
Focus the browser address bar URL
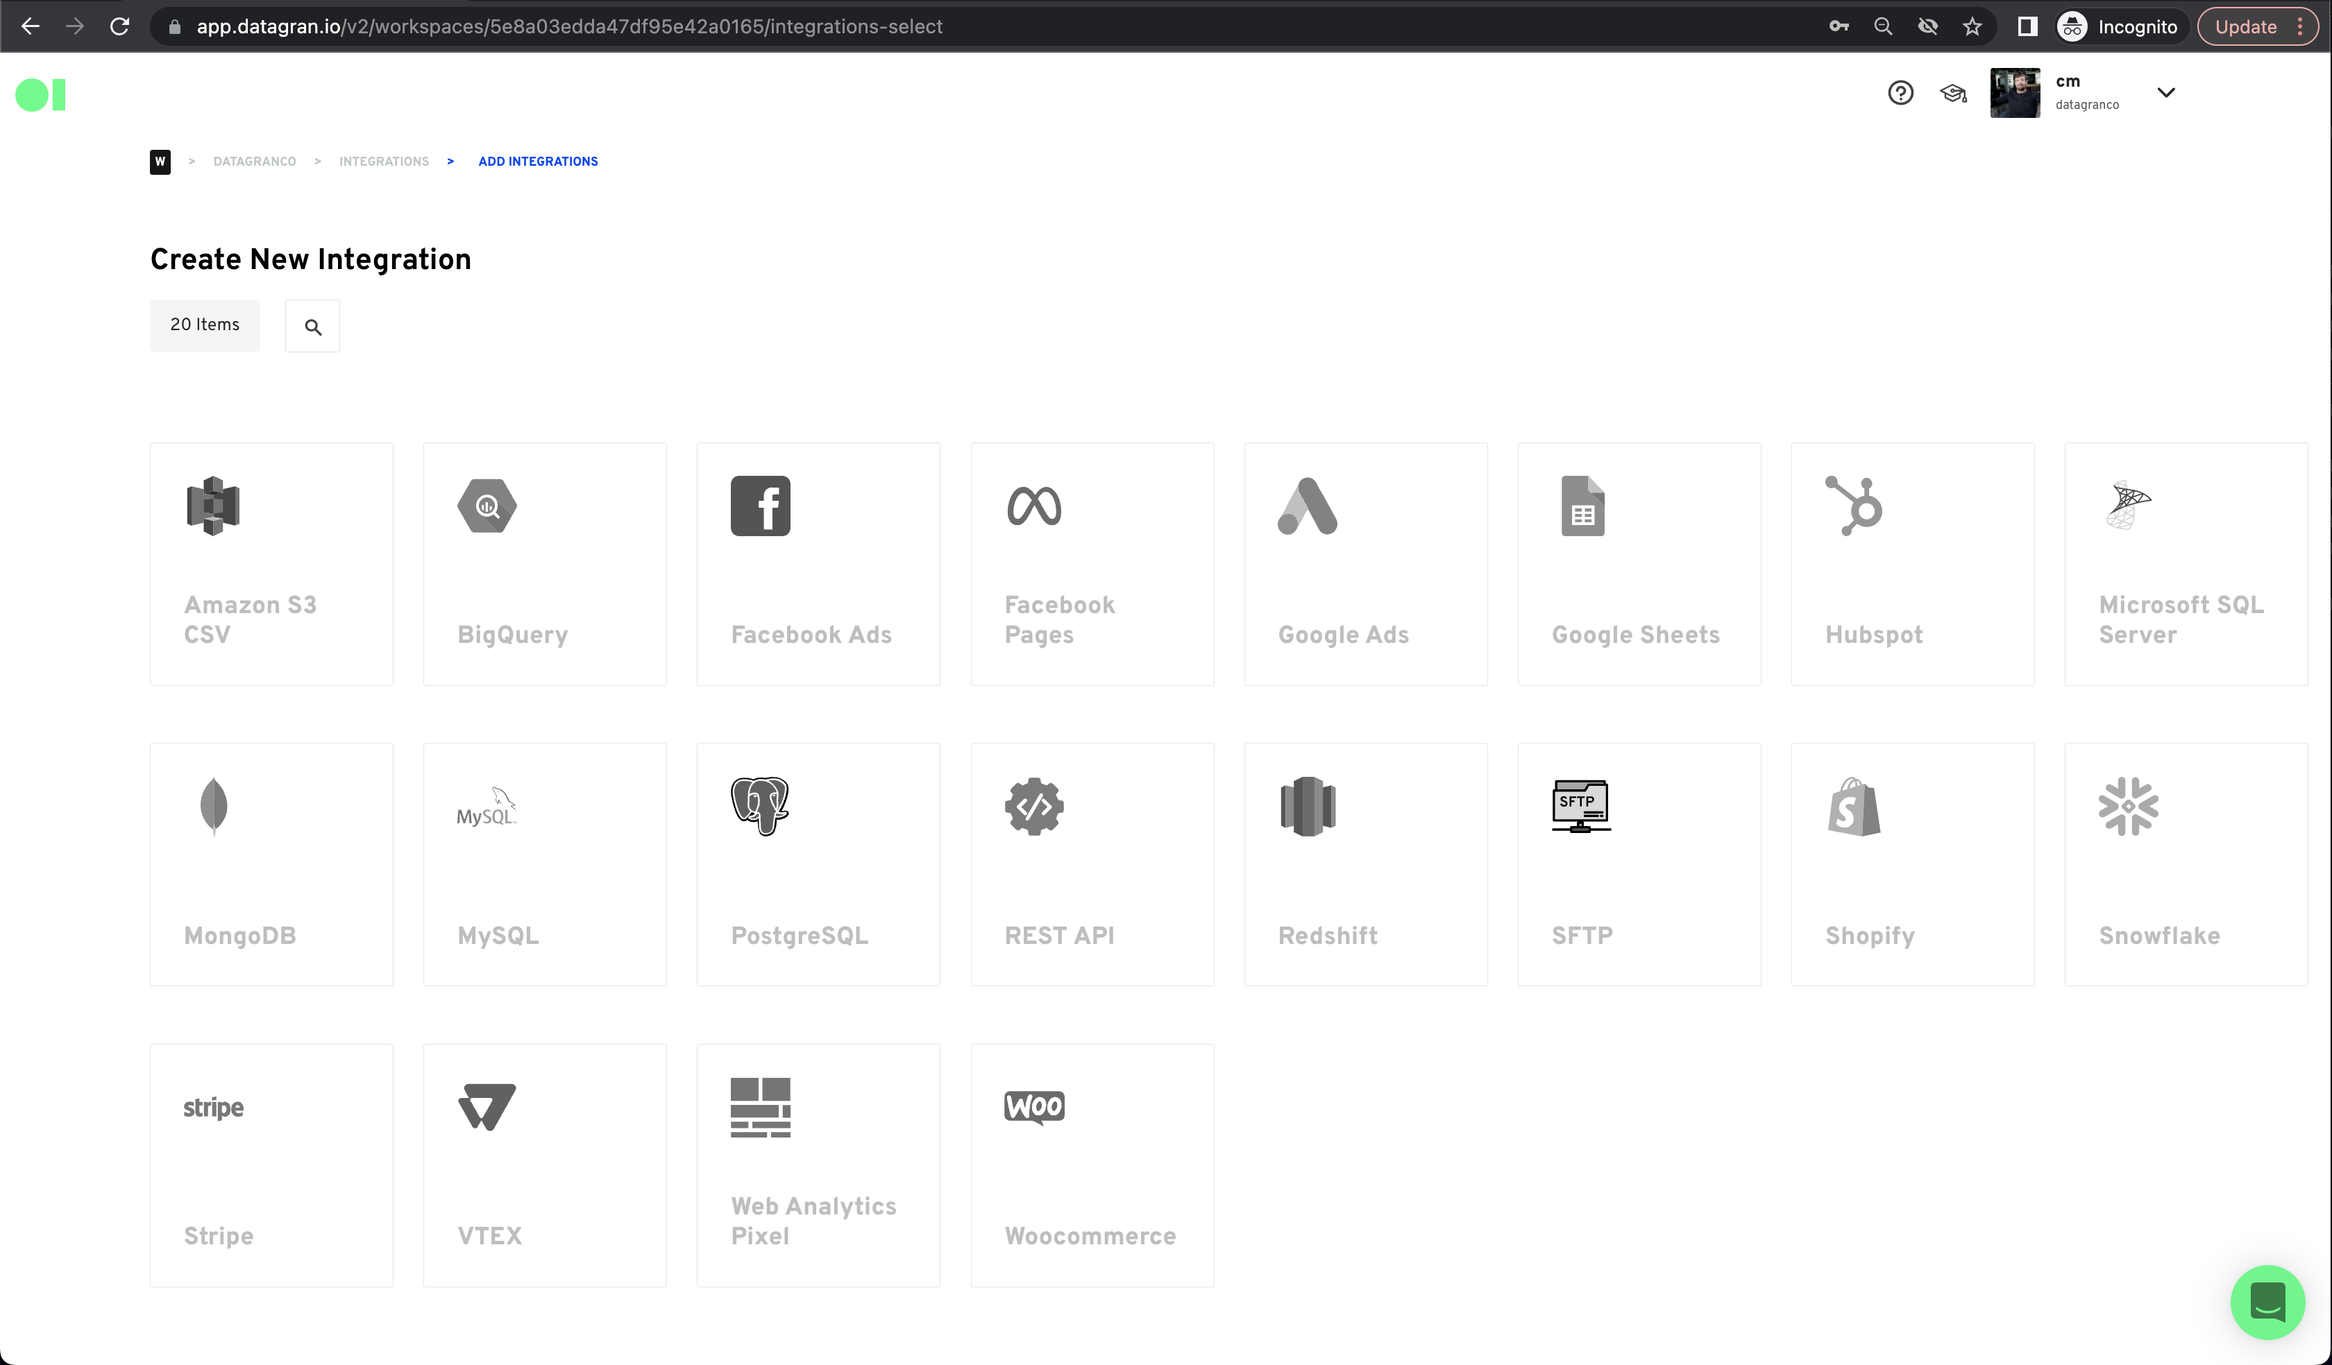(x=569, y=27)
